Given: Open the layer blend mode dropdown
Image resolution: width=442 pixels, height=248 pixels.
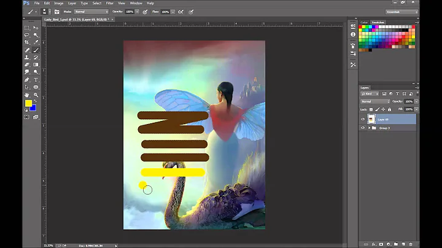Looking at the screenshot, I should 375,101.
